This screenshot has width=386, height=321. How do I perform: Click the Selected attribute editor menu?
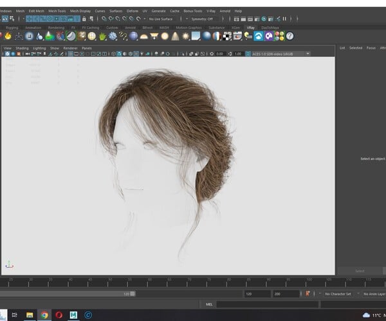pyautogui.click(x=356, y=48)
